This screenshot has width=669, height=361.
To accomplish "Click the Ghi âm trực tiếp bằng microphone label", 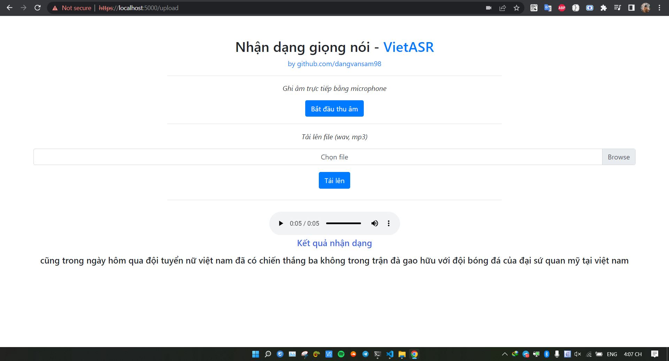I will [334, 88].
